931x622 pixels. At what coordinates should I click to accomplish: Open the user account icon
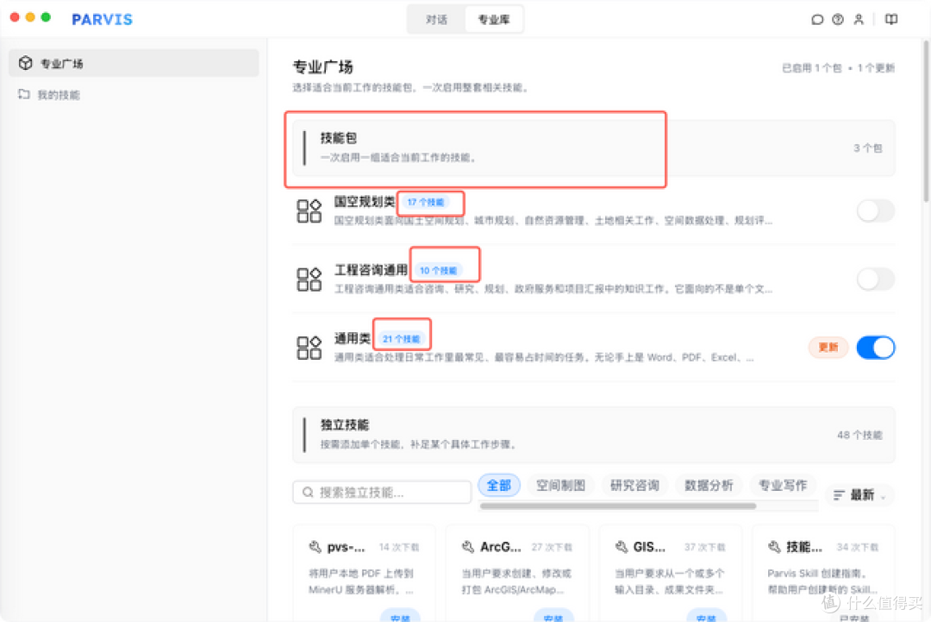[859, 20]
